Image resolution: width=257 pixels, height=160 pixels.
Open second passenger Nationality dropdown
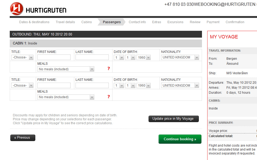(180, 85)
